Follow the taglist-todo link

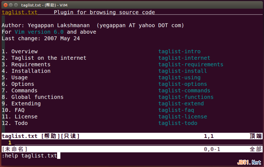pos(178,123)
